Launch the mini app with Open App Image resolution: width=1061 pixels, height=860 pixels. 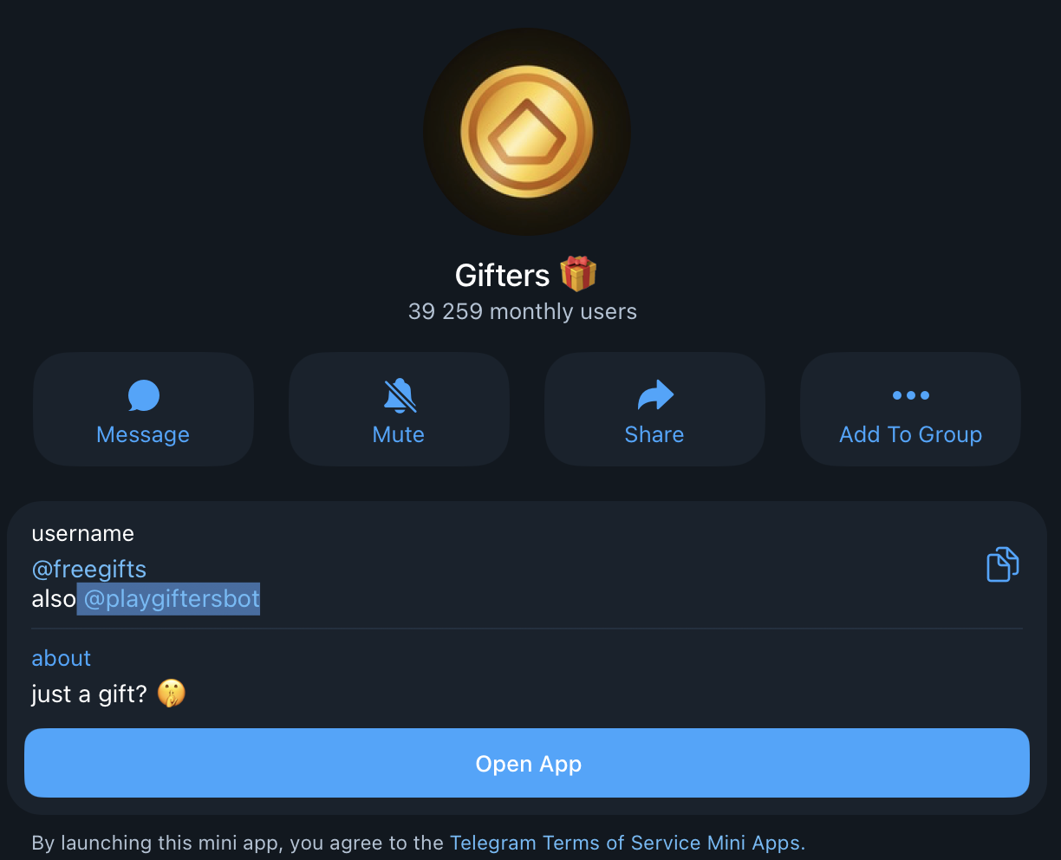[x=527, y=763]
